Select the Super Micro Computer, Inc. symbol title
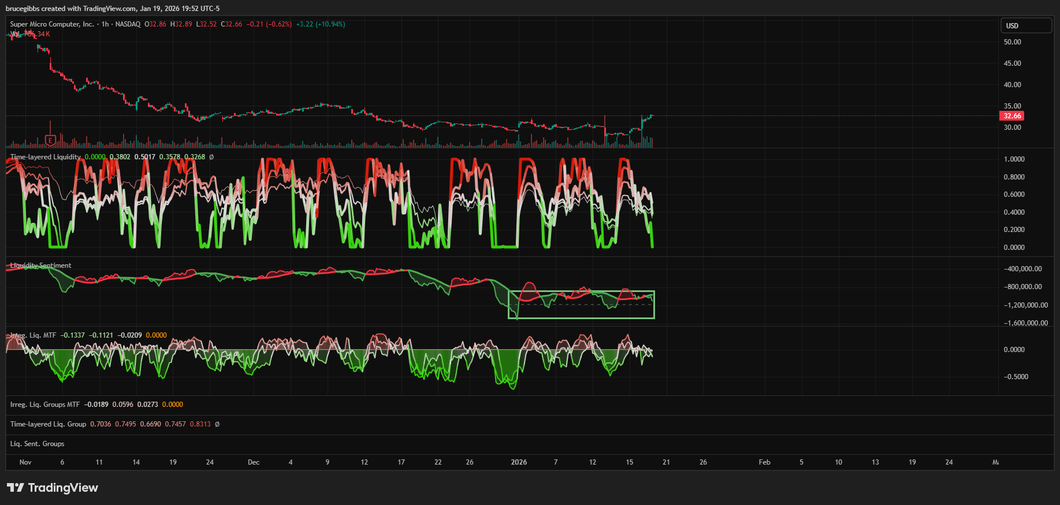1060x505 pixels. (x=52, y=24)
